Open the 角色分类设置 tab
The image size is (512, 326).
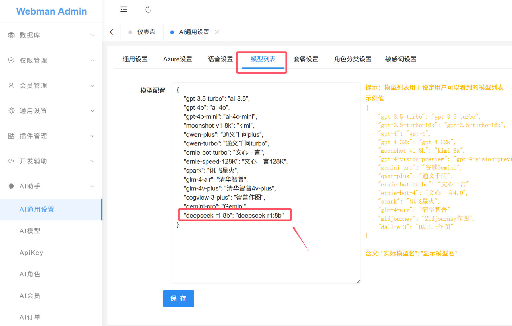[353, 59]
